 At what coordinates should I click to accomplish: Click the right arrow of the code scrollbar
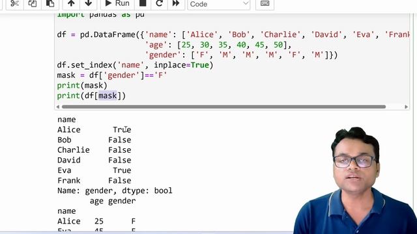406,107
